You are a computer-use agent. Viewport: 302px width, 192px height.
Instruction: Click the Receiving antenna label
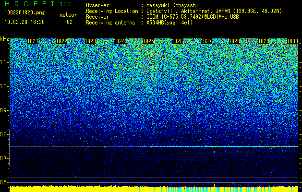[110, 23]
